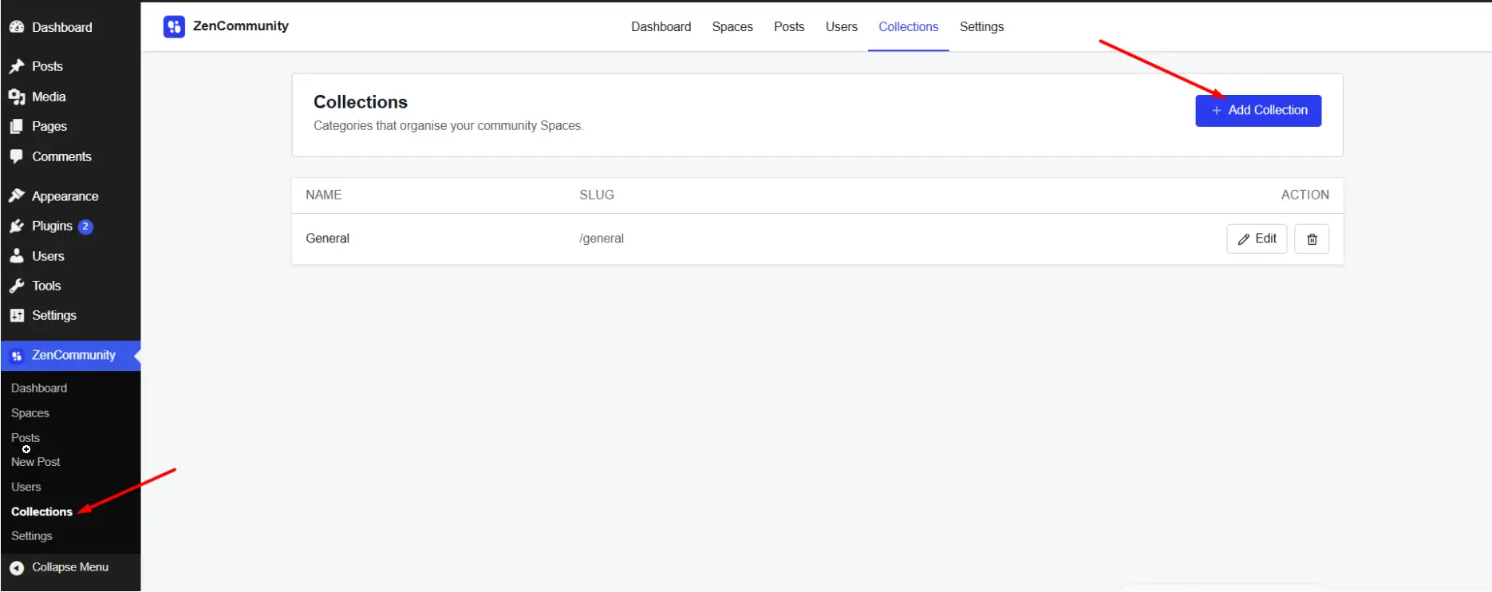Click the Users person icon in sidebar
Viewport: 1492px width, 592px height.
[17, 256]
